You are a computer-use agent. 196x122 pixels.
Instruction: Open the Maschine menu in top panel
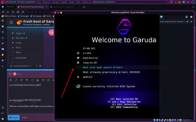pos(46,2)
